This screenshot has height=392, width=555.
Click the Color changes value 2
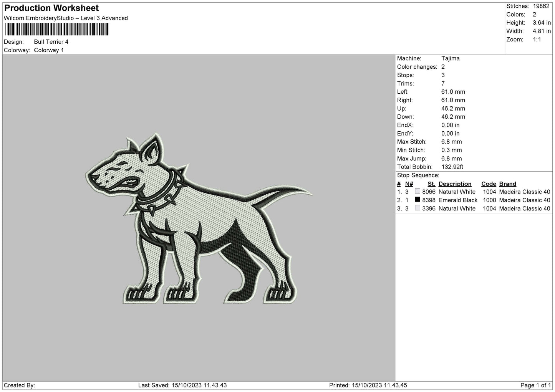(443, 67)
